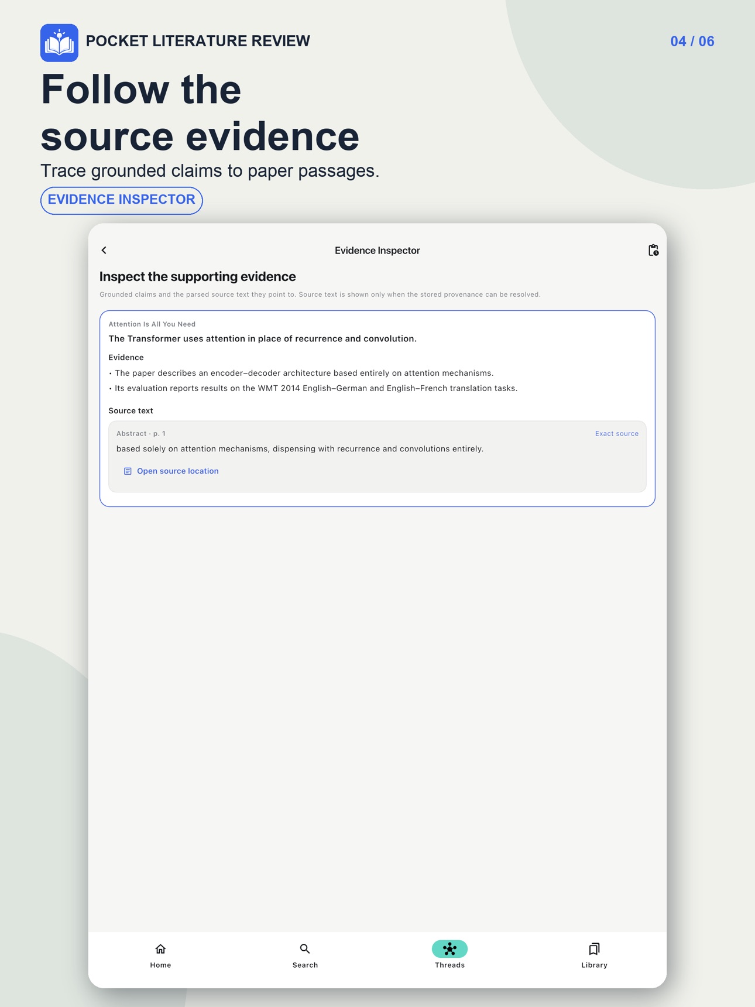
Task: Open the clipboard history icon
Action: [x=653, y=250]
